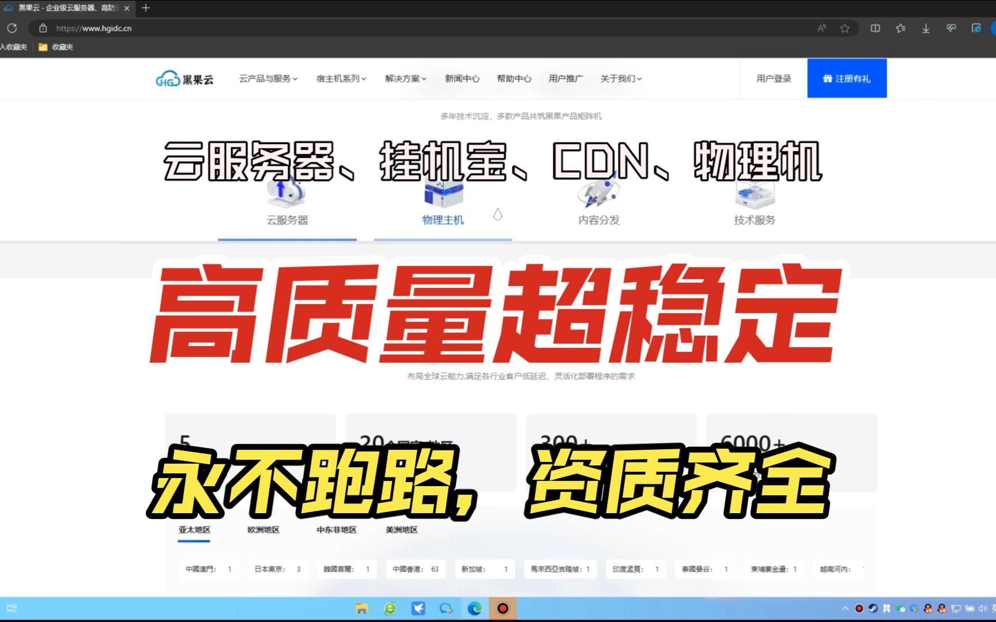996x622 pixels.
Task: Click the 泰國曼谷 location chip
Action: (x=705, y=569)
